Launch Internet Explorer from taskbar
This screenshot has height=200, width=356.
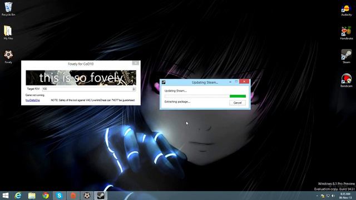[18, 196]
